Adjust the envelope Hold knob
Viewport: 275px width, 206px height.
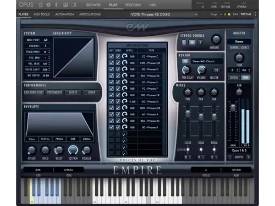[x=45, y=150]
